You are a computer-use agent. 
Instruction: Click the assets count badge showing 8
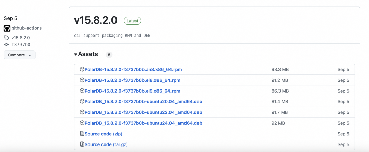click(x=109, y=55)
